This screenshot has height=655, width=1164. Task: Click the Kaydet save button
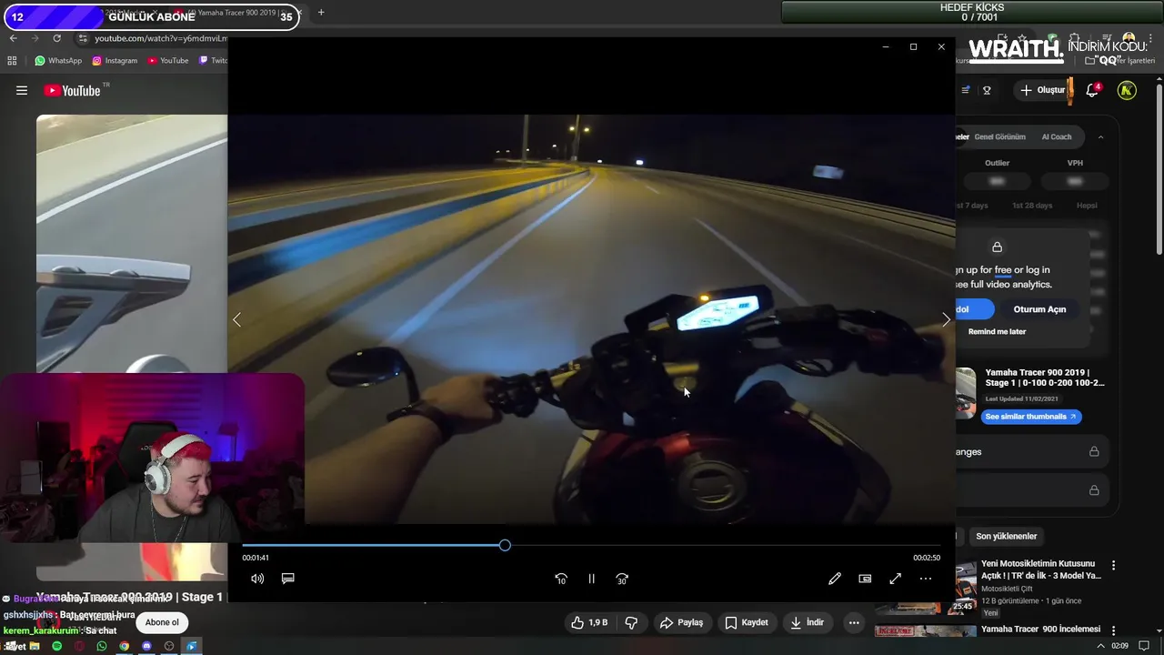(x=747, y=622)
